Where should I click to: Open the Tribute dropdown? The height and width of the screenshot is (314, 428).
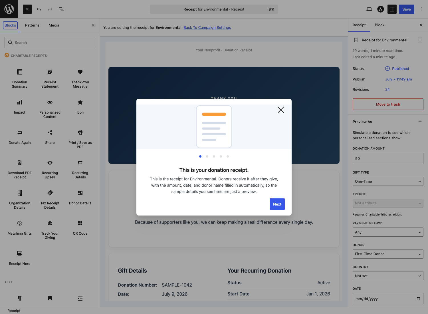388,203
